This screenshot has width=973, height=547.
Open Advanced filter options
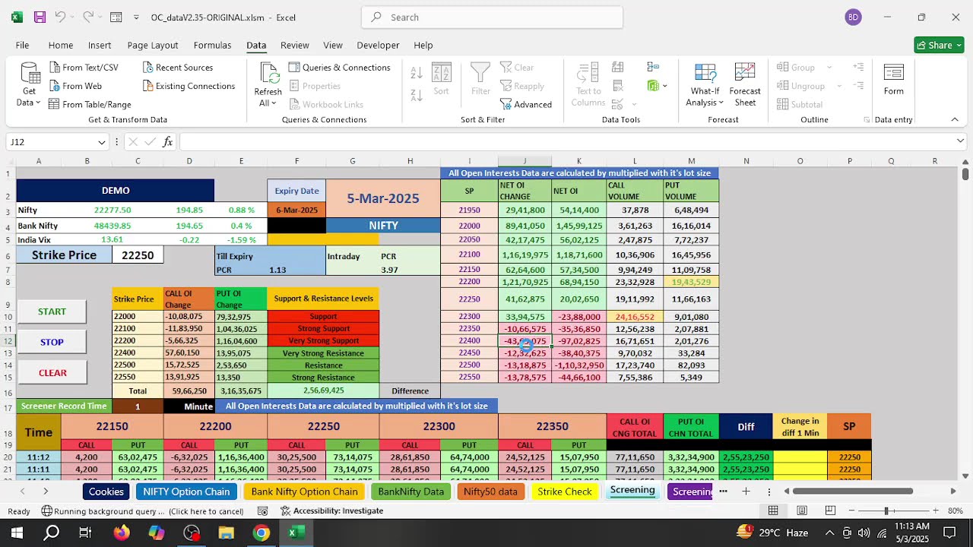pyautogui.click(x=526, y=104)
